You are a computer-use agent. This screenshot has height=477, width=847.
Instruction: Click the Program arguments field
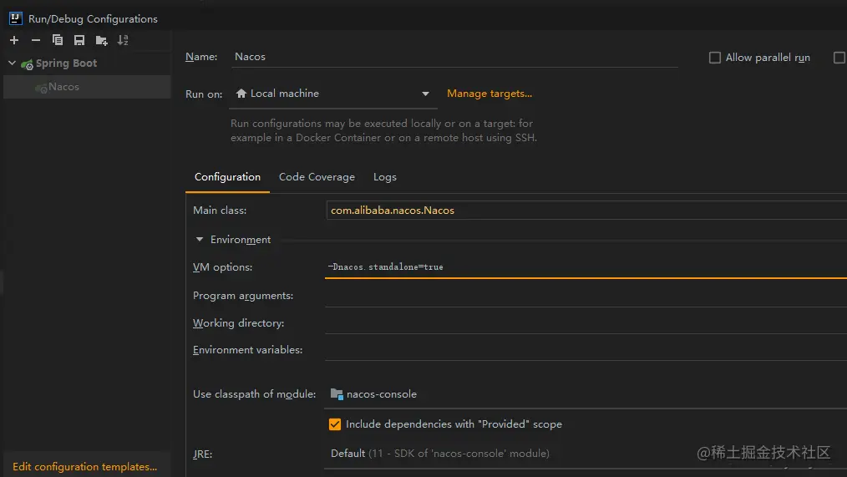pyautogui.click(x=586, y=296)
